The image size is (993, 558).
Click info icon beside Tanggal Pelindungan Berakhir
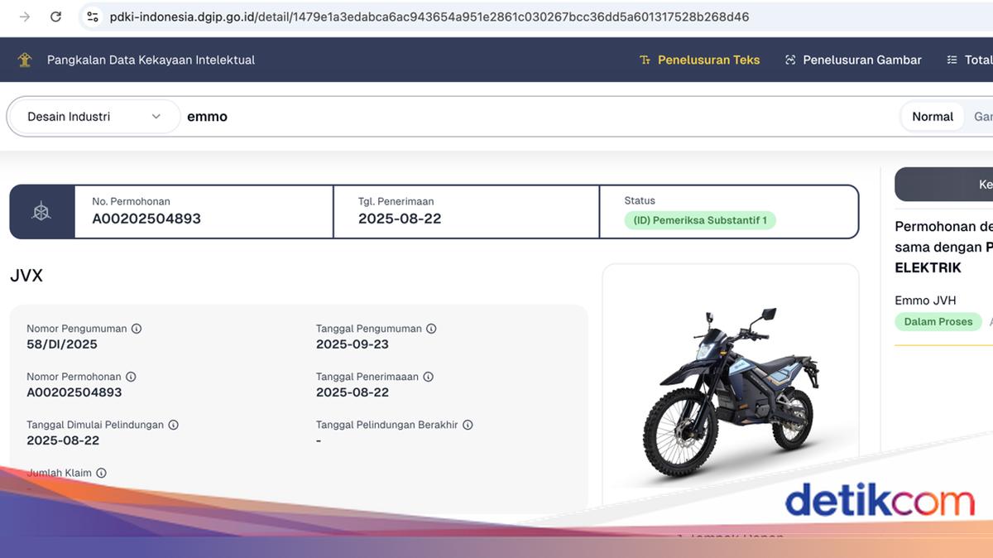point(467,424)
